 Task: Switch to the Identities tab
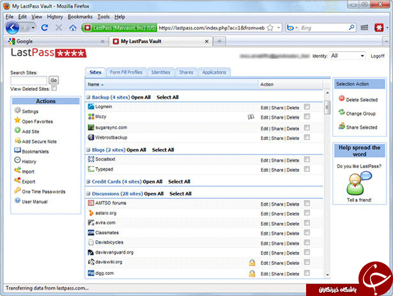point(160,72)
